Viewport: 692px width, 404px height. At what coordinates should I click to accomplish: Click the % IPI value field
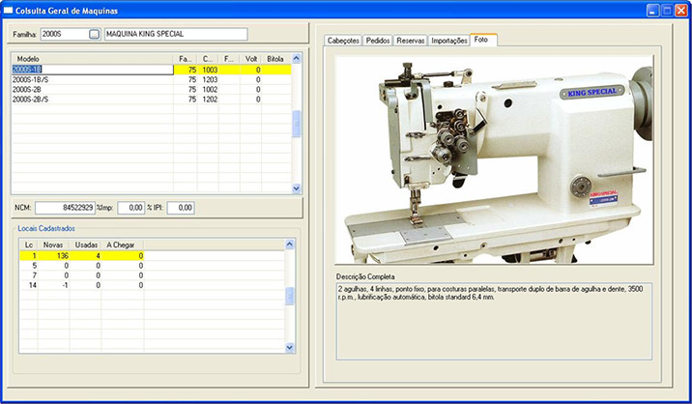[x=181, y=208]
